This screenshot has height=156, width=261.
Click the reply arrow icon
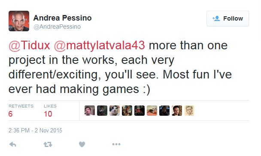coord(12,144)
